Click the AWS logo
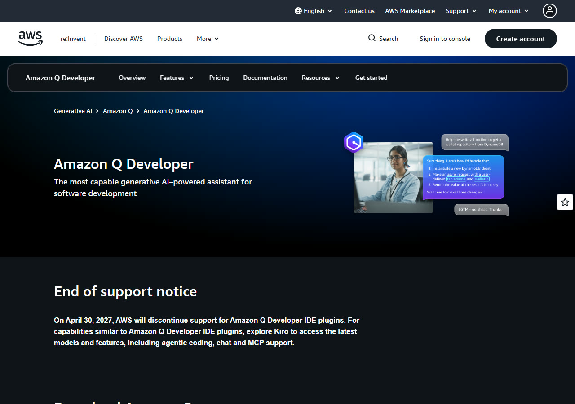Screen dimensions: 575x404 coord(30,39)
